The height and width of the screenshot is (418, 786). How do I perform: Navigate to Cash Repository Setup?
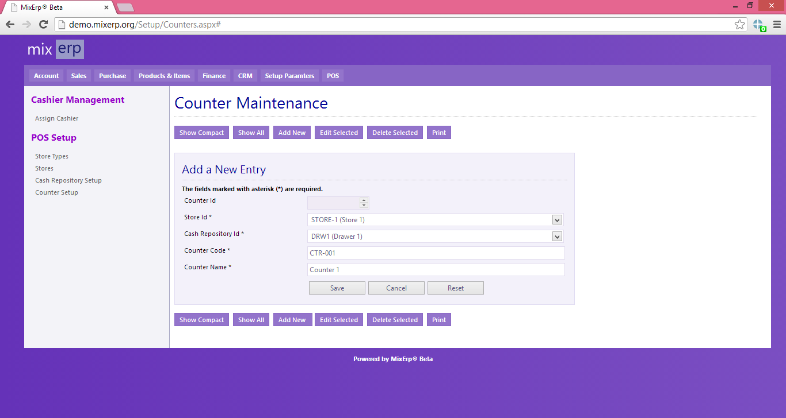(x=68, y=180)
